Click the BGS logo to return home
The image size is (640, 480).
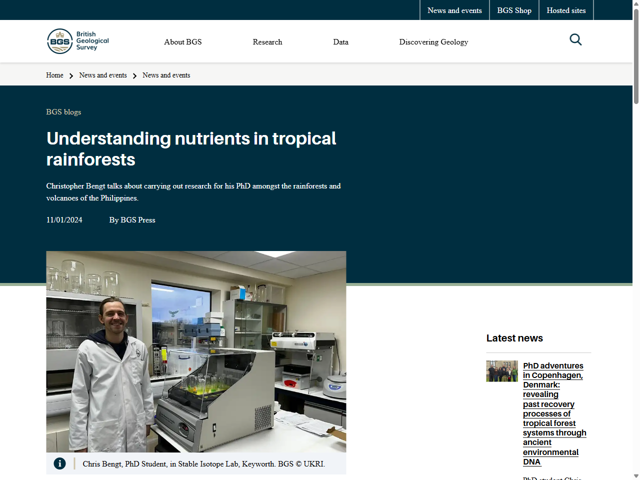tap(77, 41)
